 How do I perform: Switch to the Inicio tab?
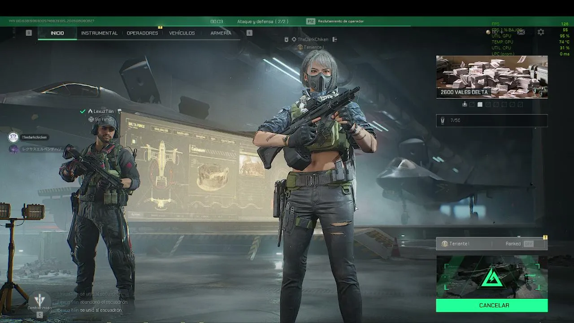pos(57,33)
